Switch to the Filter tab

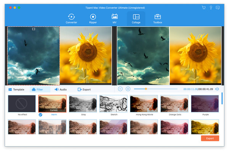pos(40,89)
